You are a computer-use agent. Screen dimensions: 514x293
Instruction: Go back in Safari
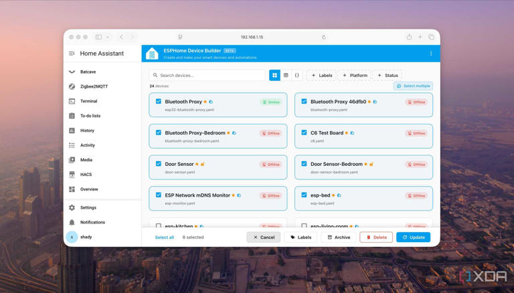point(121,37)
